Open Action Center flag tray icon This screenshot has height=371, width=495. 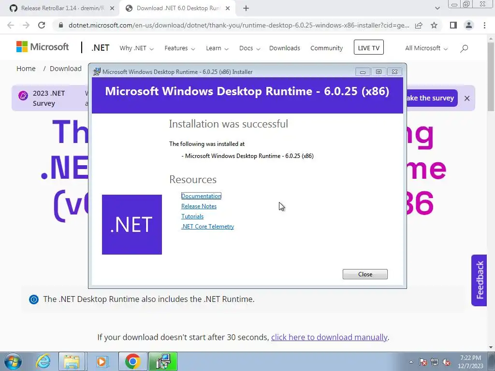pyautogui.click(x=423, y=362)
